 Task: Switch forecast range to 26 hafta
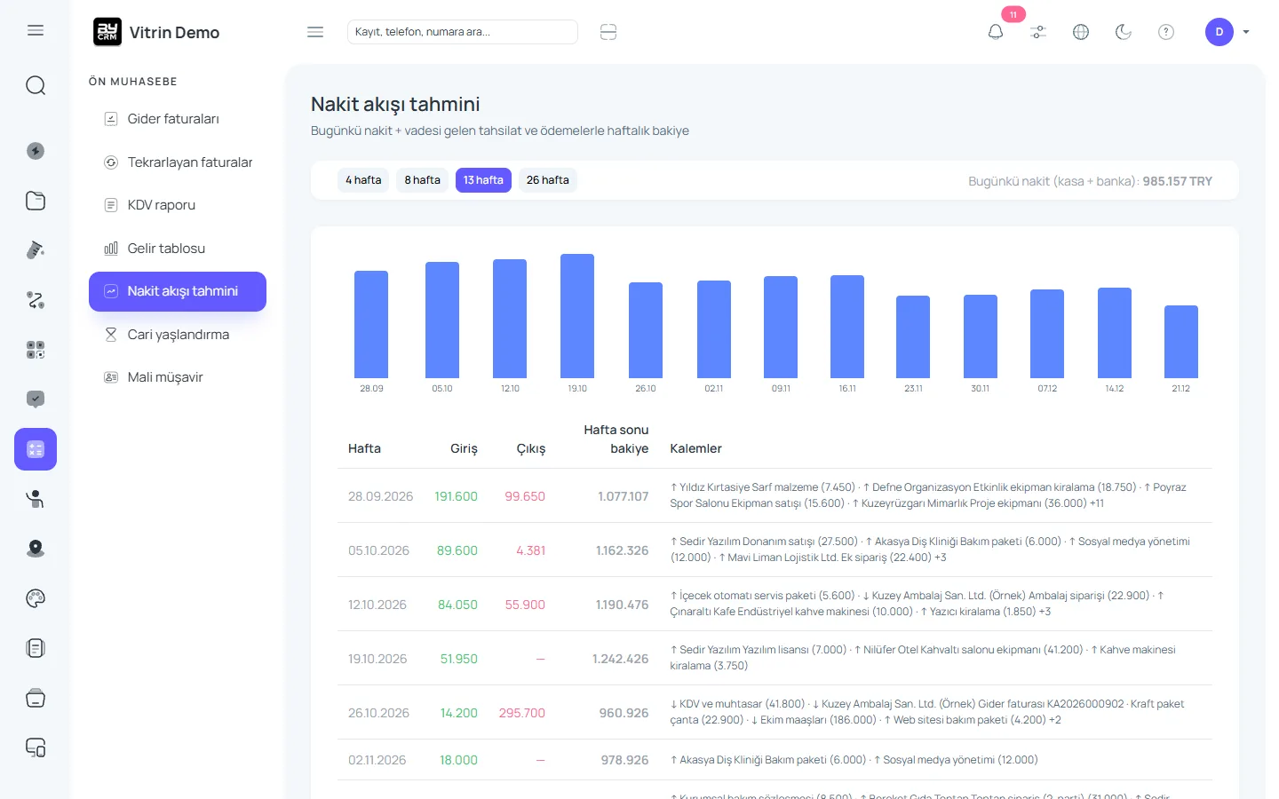548,180
